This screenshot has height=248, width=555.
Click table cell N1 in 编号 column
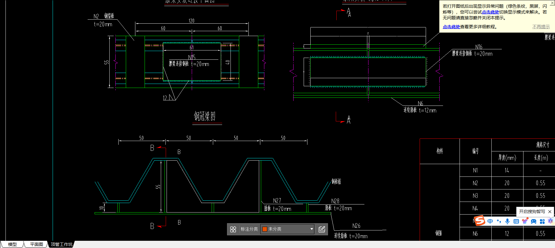(x=475, y=170)
